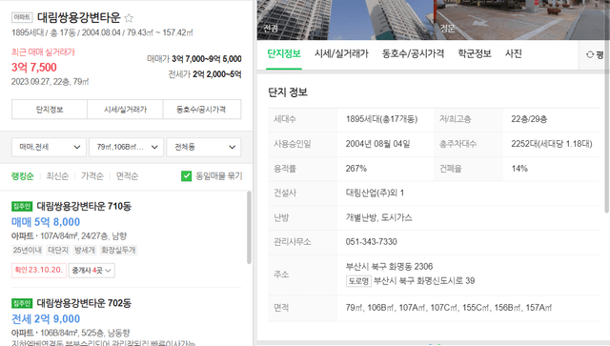Toggle the 동일매물 묶기 checkbox
The width and height of the screenshot is (610, 346).
(187, 176)
